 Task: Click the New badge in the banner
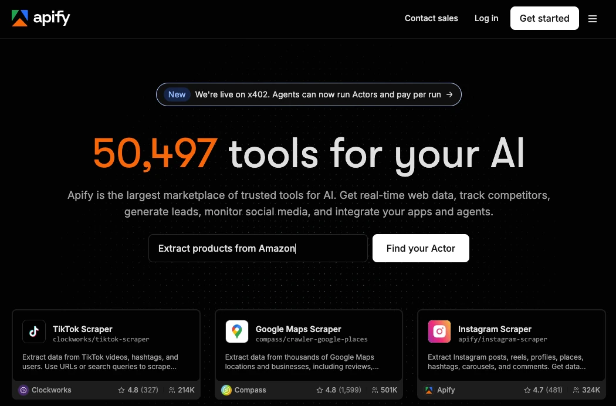(177, 94)
